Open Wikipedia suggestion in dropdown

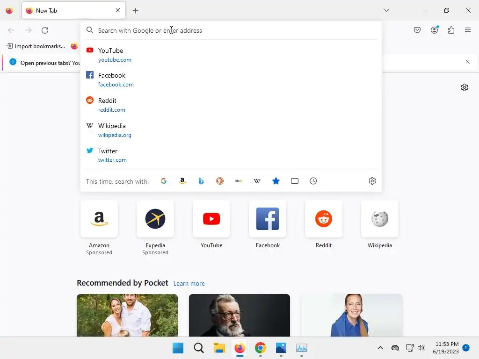click(231, 130)
